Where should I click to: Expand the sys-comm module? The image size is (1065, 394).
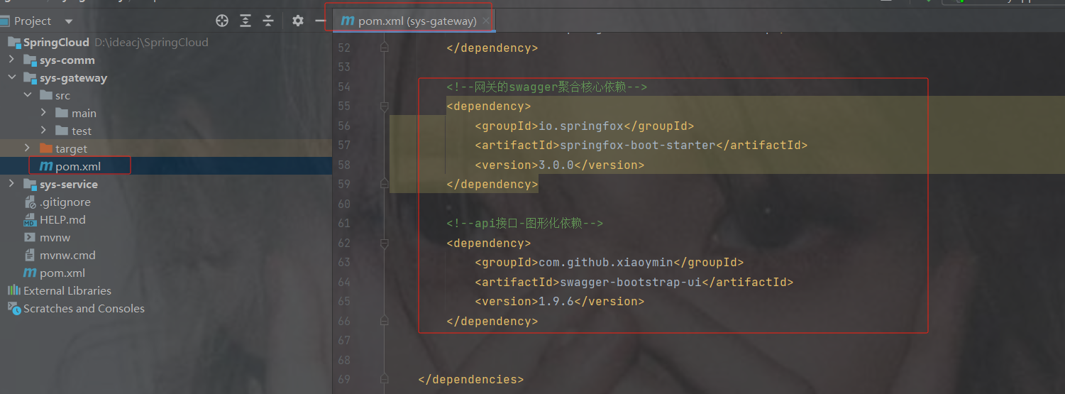[11, 60]
